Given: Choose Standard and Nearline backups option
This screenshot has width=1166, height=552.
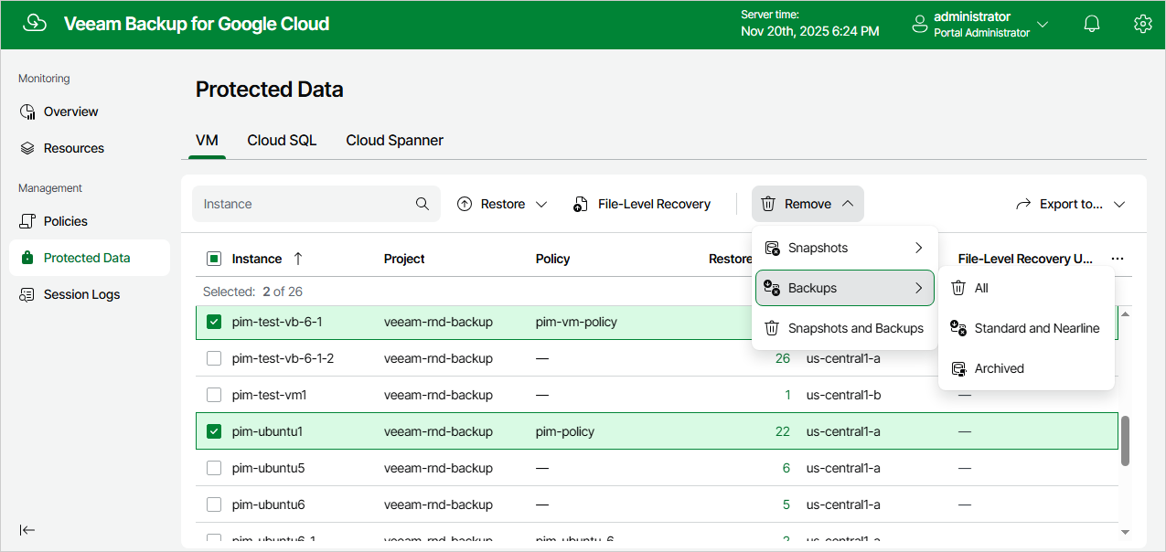Looking at the screenshot, I should (1026, 328).
